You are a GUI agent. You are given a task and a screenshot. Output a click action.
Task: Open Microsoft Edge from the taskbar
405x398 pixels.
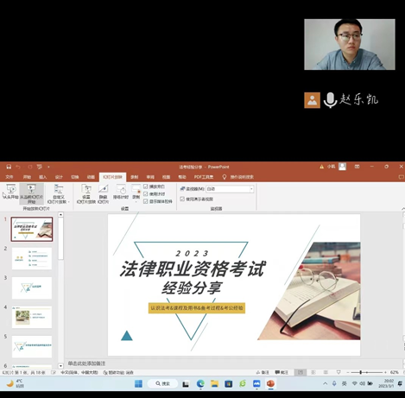pyautogui.click(x=200, y=383)
